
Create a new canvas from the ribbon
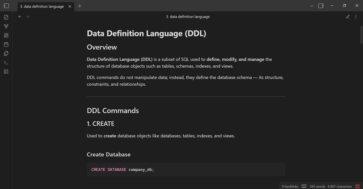6,35
